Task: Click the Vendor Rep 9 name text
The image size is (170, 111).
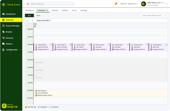Action: tap(157, 45)
